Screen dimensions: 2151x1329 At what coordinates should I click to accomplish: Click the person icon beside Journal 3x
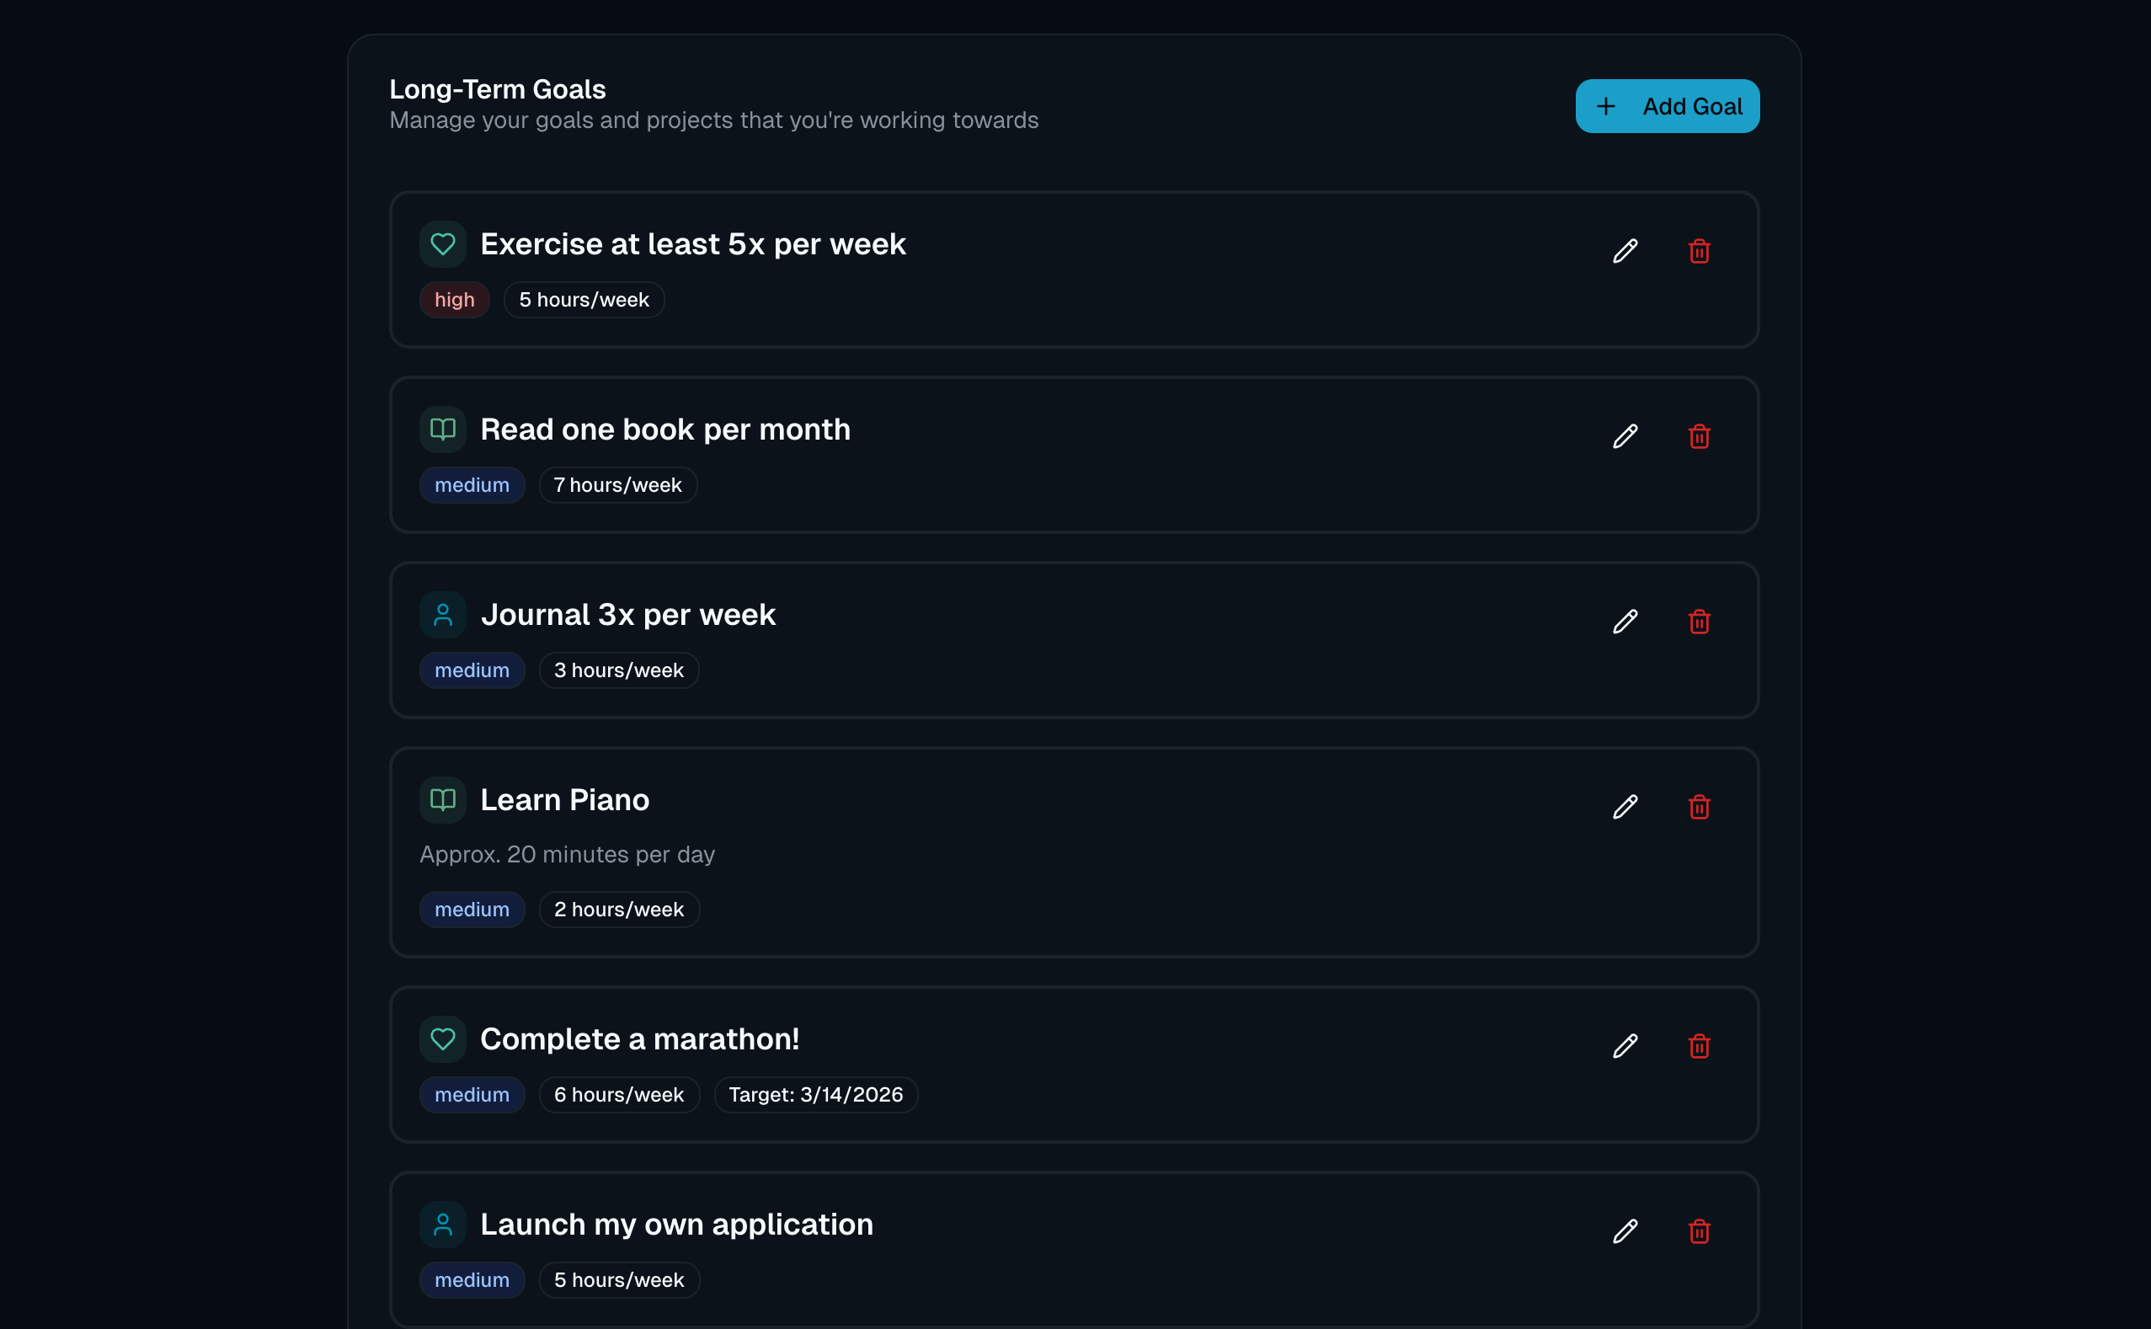443,616
